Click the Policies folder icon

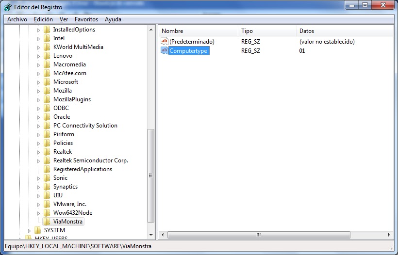point(47,143)
